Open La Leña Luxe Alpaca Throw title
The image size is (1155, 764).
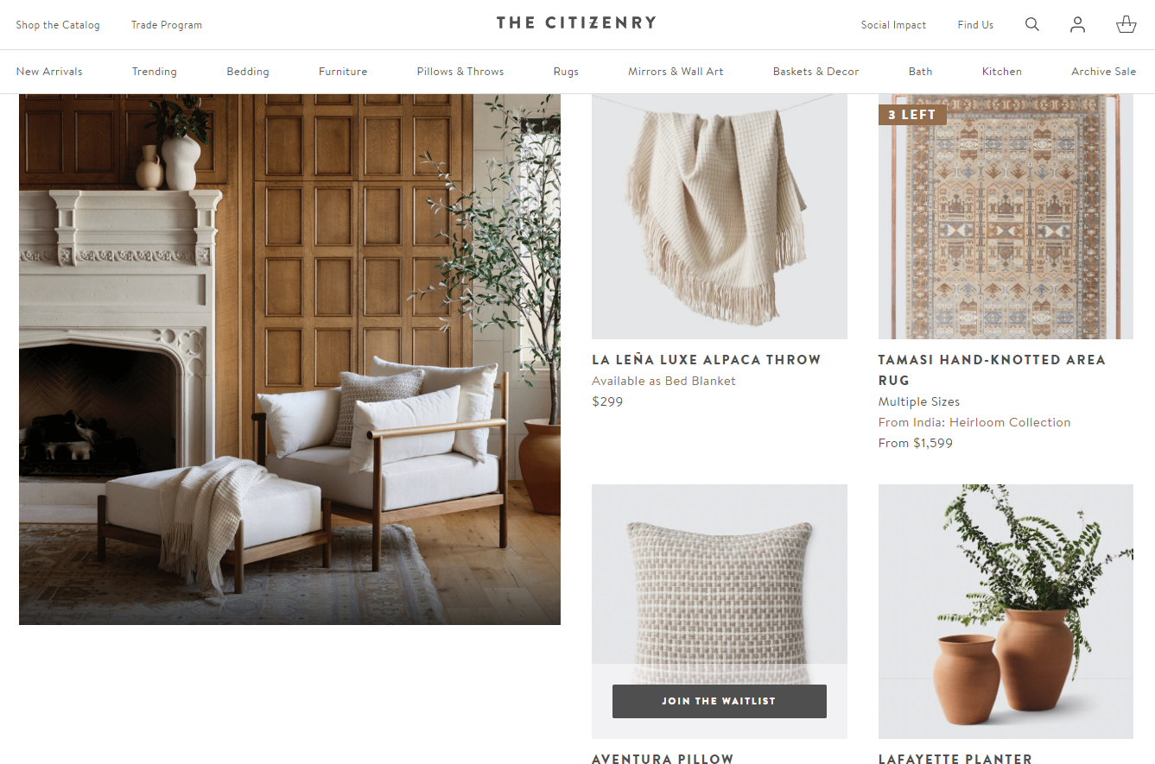(707, 360)
